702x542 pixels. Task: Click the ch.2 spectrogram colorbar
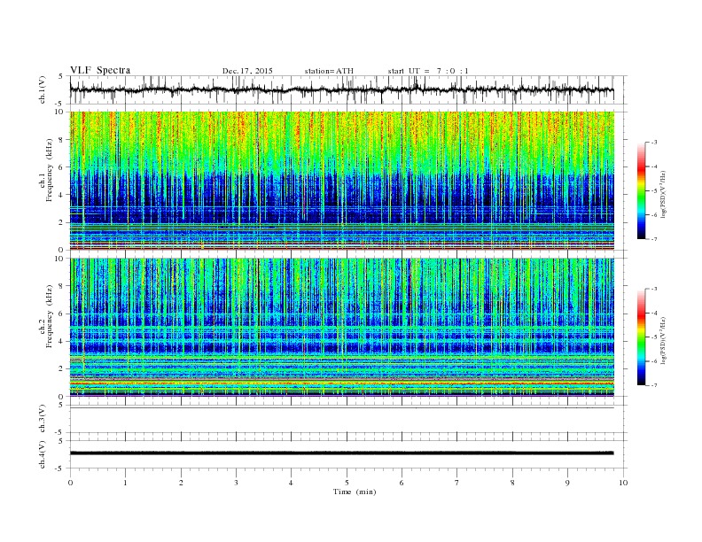point(641,337)
